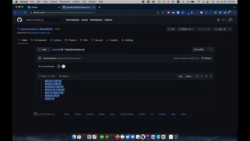Switch to the Code tab
Image resolution: width=250 pixels, height=141 pixels.
[23, 40]
